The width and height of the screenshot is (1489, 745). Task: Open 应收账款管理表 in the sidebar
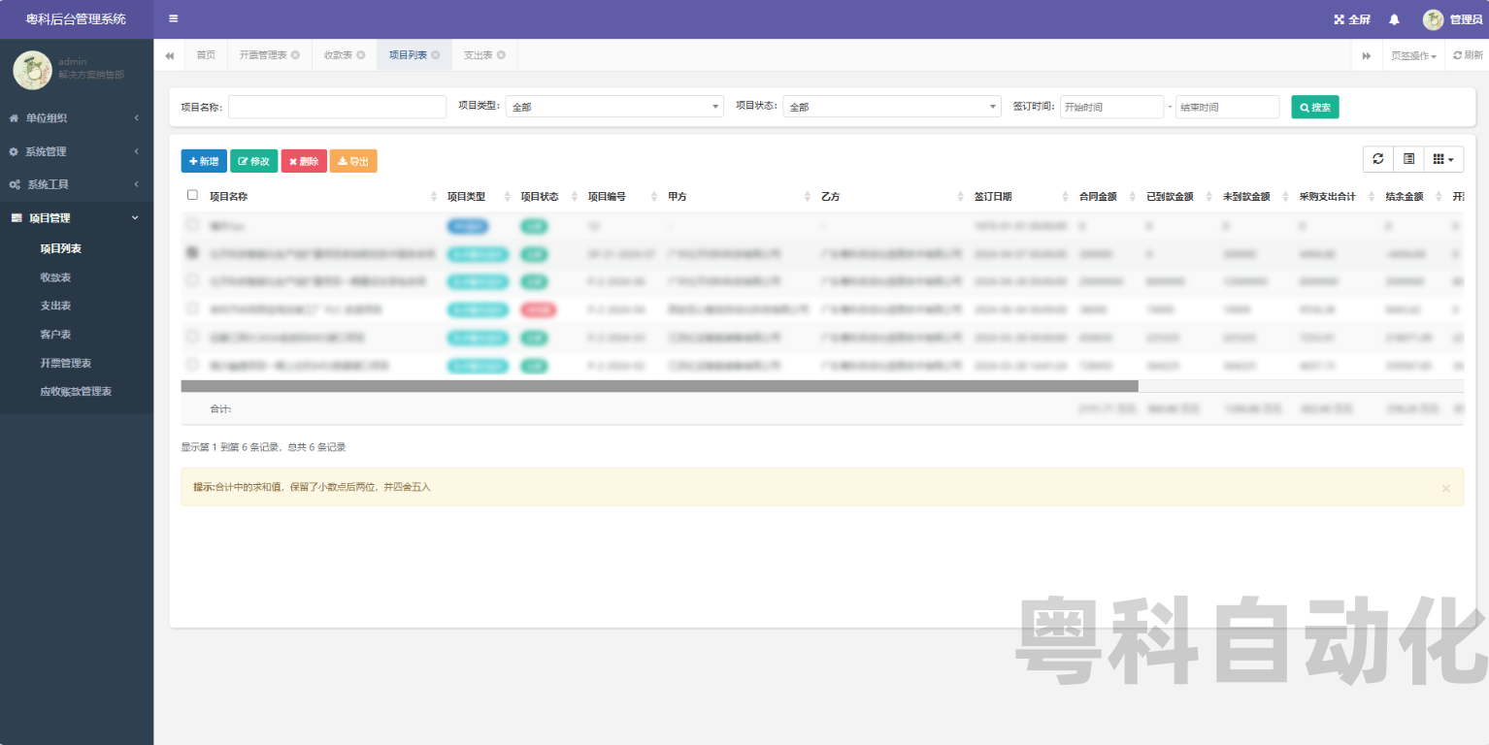coord(76,392)
